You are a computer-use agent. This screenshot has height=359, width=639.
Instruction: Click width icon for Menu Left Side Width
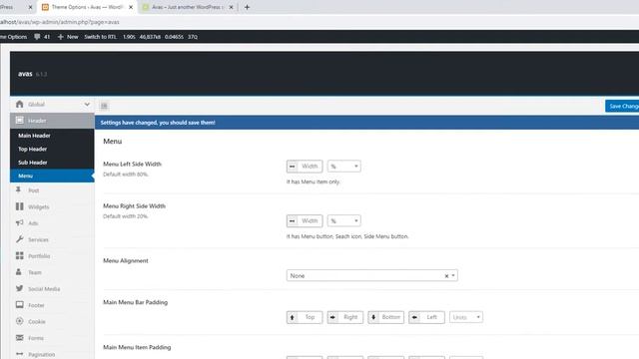tap(292, 167)
